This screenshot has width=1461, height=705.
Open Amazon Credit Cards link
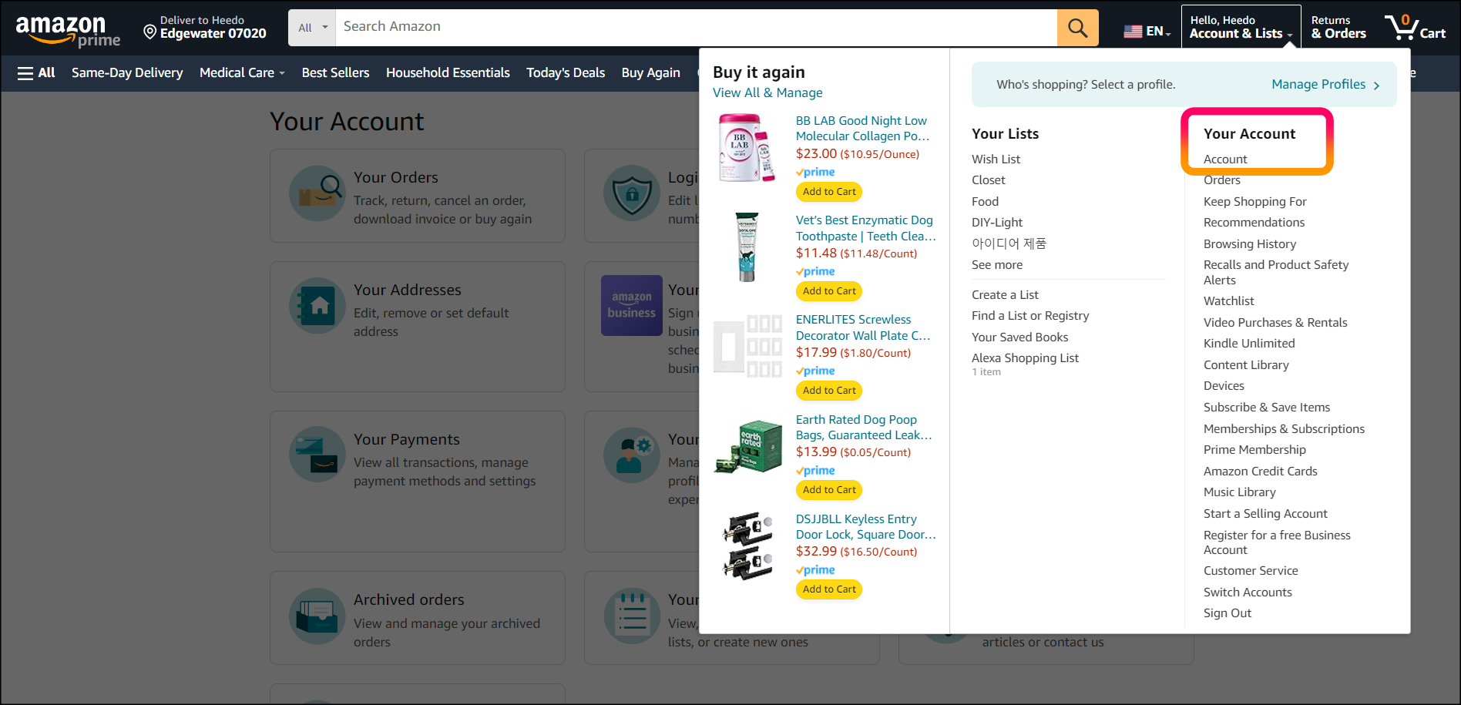[x=1261, y=471]
